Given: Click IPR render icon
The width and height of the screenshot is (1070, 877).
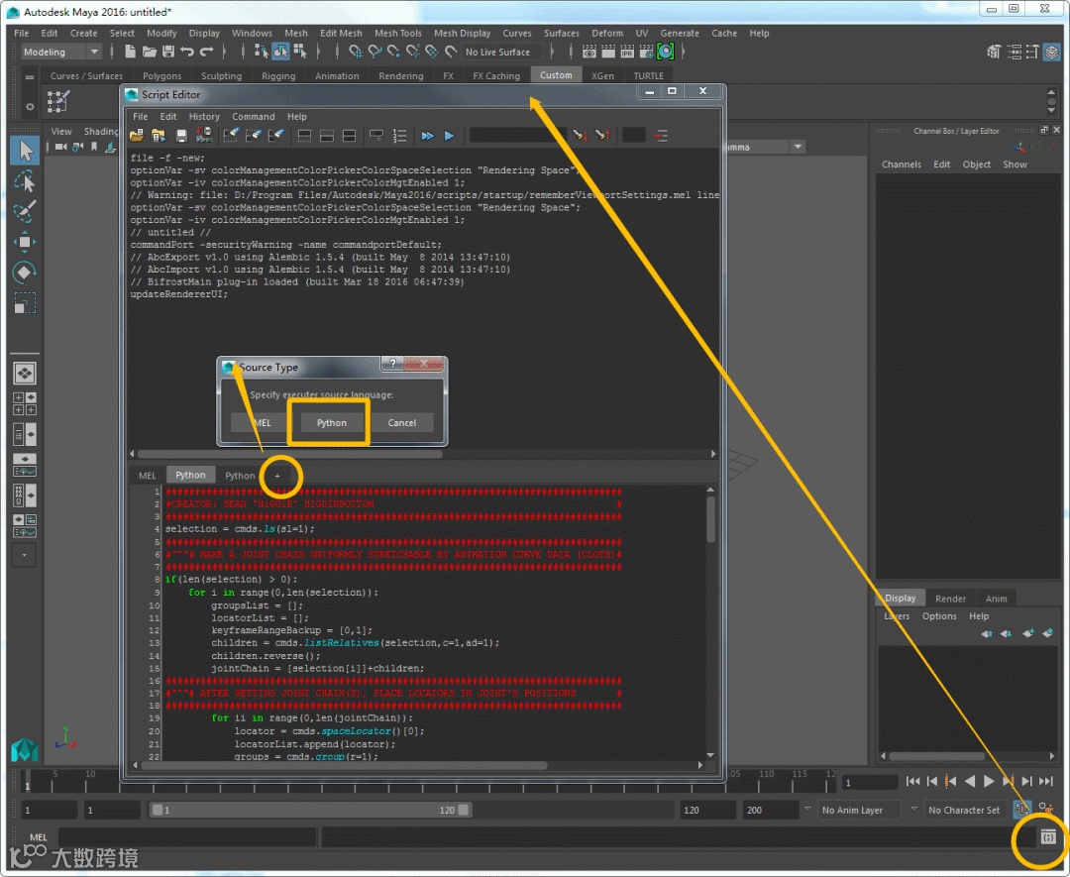Looking at the screenshot, I should pos(627,52).
